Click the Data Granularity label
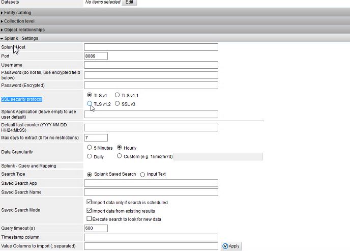 click(17, 152)
